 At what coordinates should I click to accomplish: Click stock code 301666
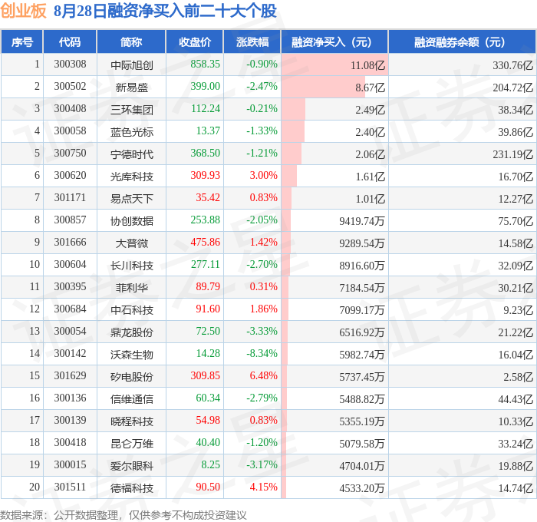point(70,243)
